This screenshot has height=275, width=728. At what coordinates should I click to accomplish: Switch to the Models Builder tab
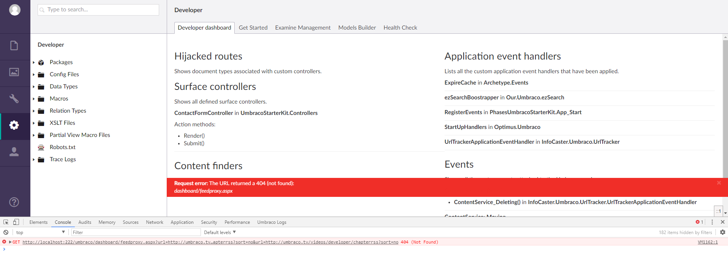(x=357, y=28)
